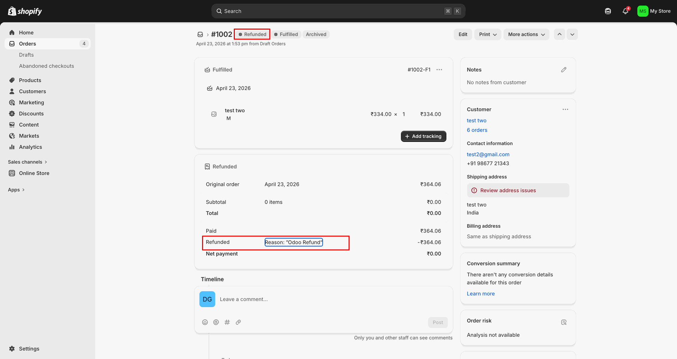Follow Learn more link in Conversion summary
The width and height of the screenshot is (677, 359).
(x=481, y=294)
